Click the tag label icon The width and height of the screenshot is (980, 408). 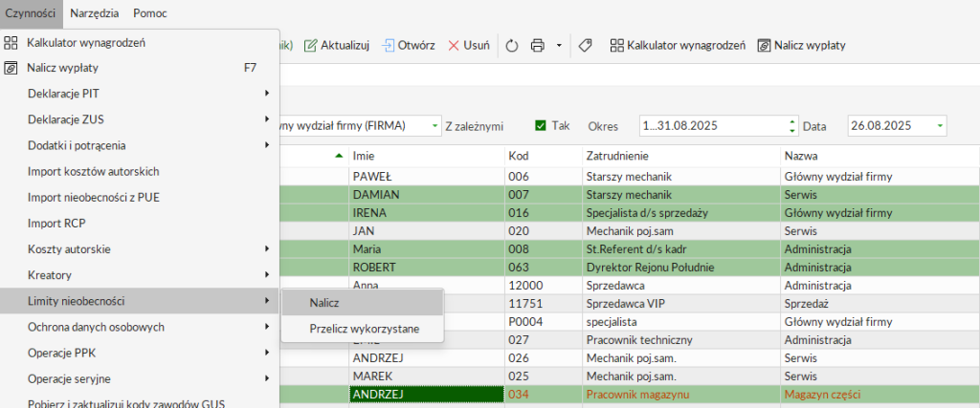click(x=586, y=45)
